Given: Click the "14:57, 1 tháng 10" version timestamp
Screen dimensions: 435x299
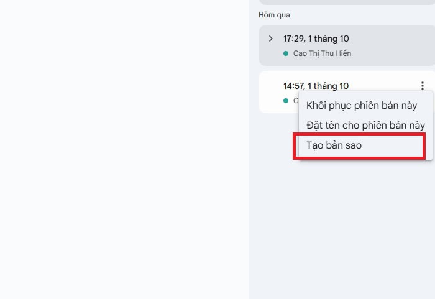Looking at the screenshot, I should (x=316, y=86).
